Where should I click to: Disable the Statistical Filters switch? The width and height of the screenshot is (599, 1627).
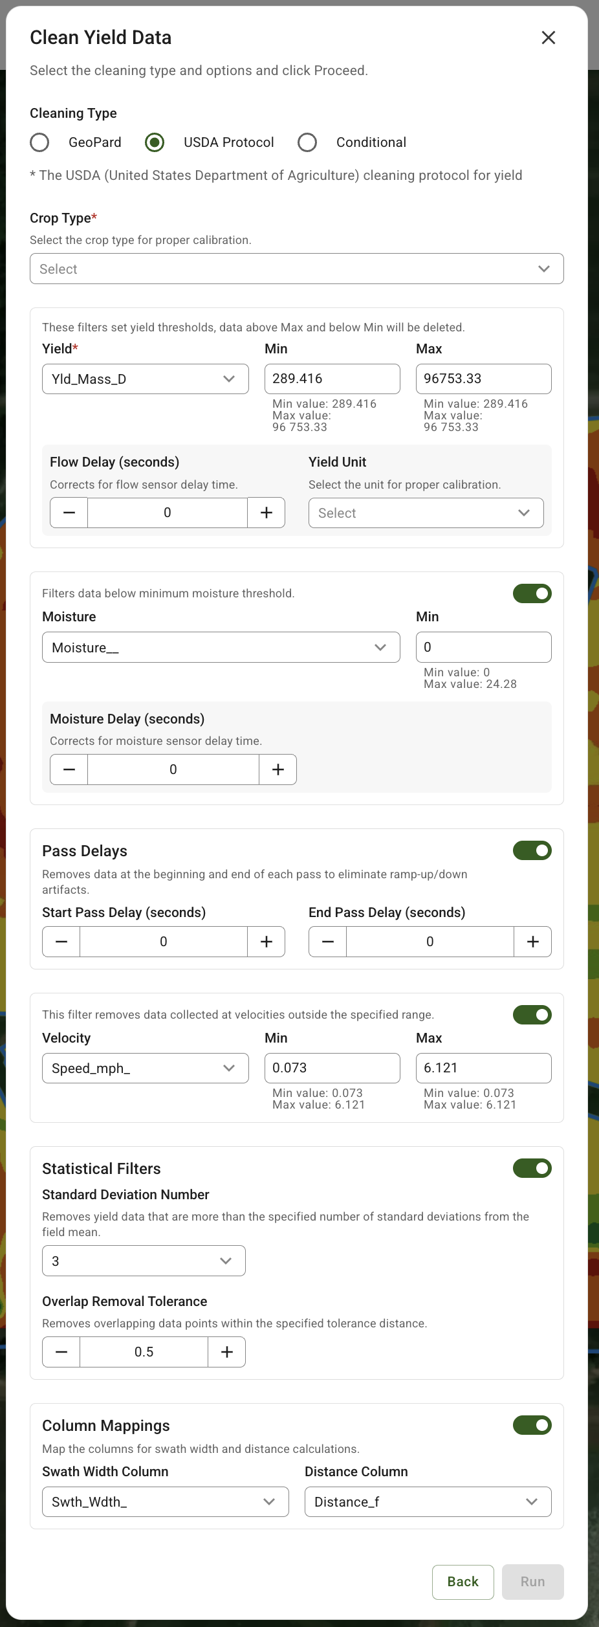pyautogui.click(x=532, y=1168)
